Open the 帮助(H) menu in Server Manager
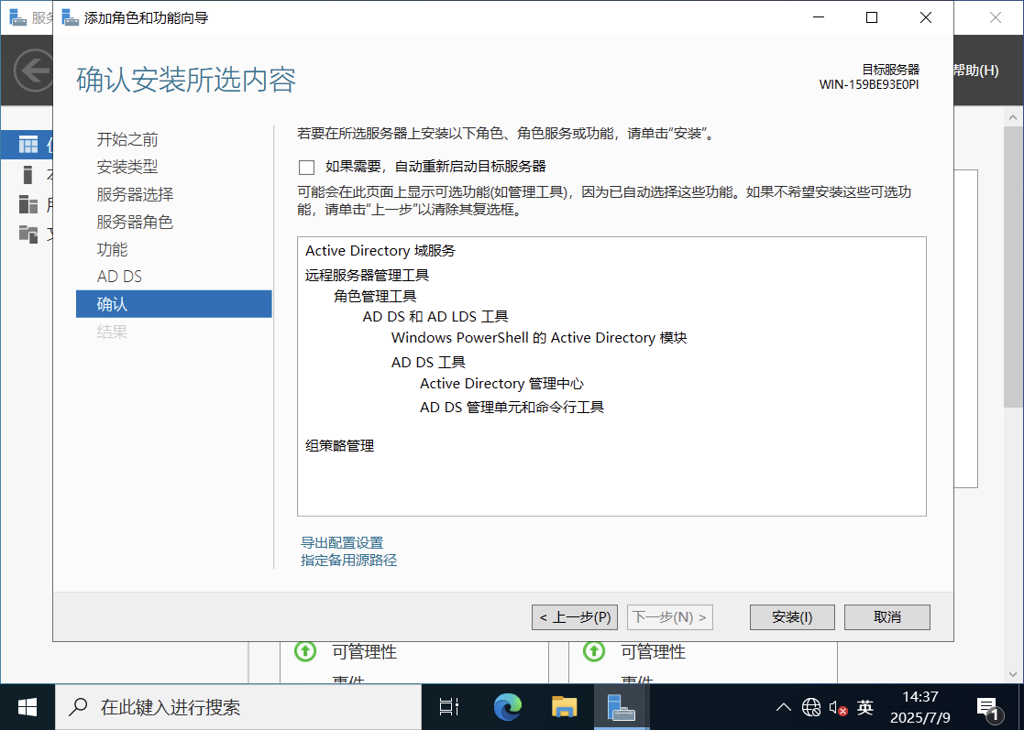The image size is (1024, 730). click(x=975, y=71)
